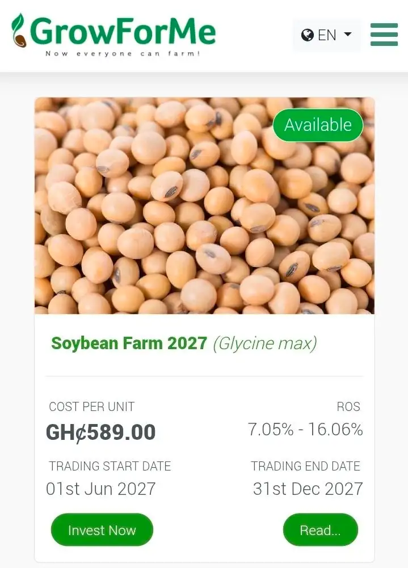408x568 pixels.
Task: Click the Glycine max scientific name
Action: [x=265, y=344]
